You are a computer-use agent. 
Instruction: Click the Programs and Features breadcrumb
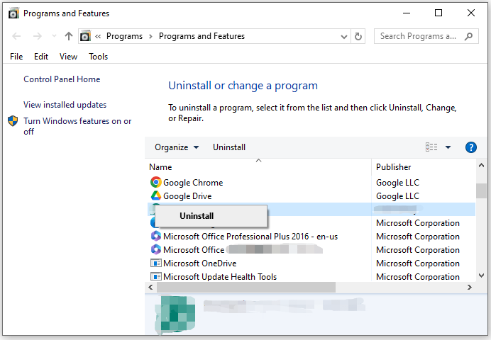point(202,36)
